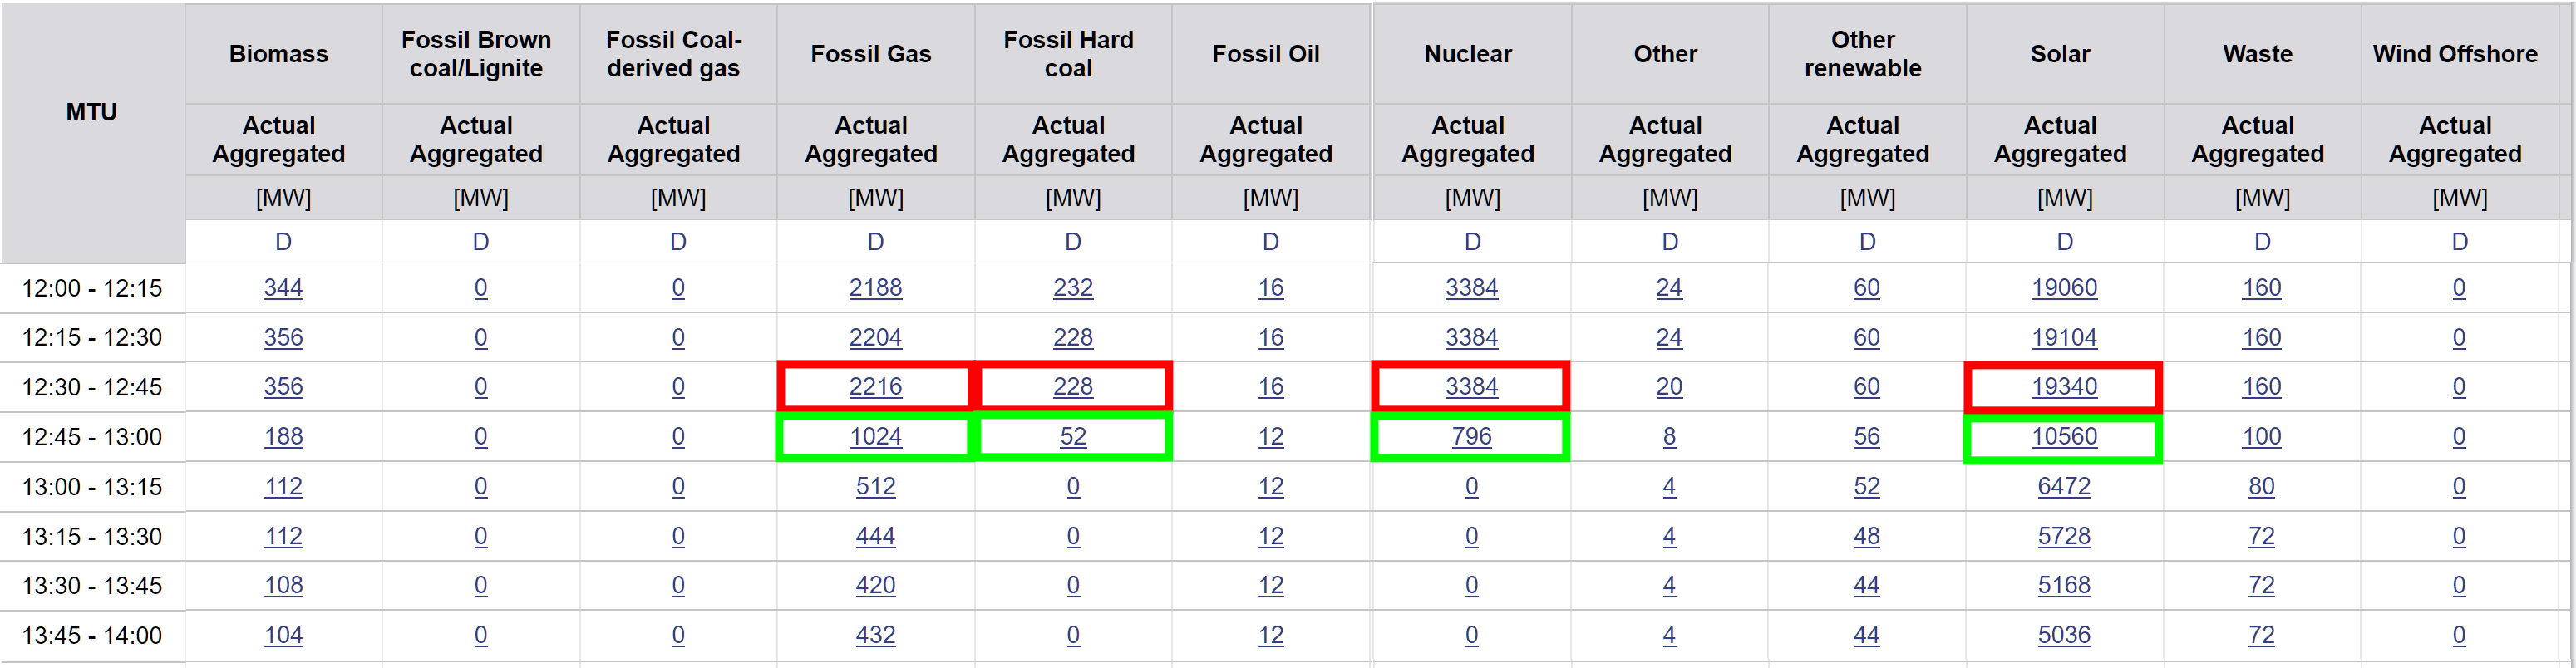Click Fossil Gas value 420

875,585
